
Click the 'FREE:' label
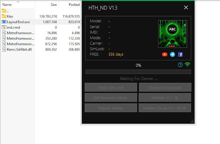click(95, 54)
